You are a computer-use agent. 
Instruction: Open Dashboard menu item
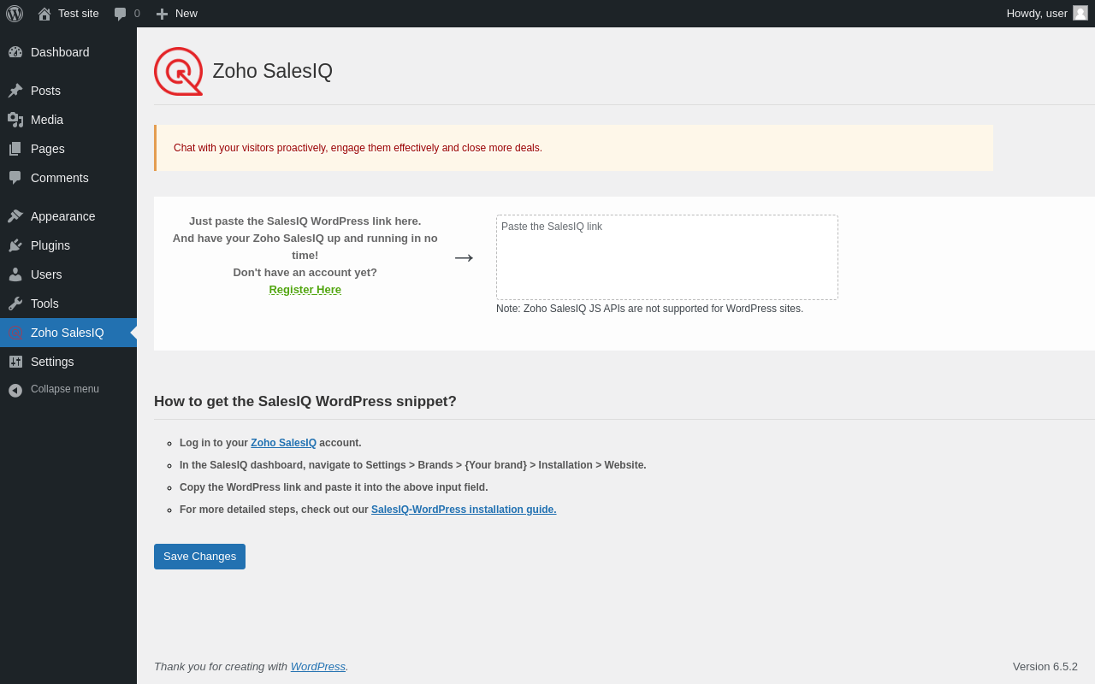[68, 52]
